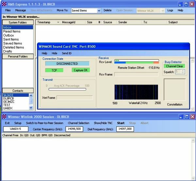The image size is (196, 181).
Task: Open Setup in the Winlink Session window
Action: point(18,123)
